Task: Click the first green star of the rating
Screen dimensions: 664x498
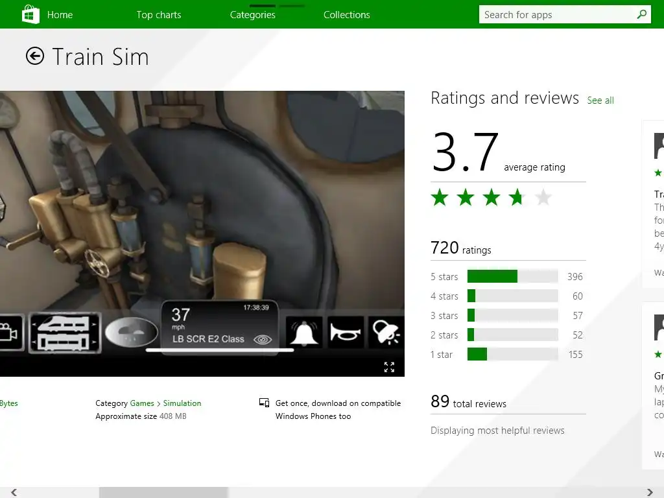Action: 440,198
